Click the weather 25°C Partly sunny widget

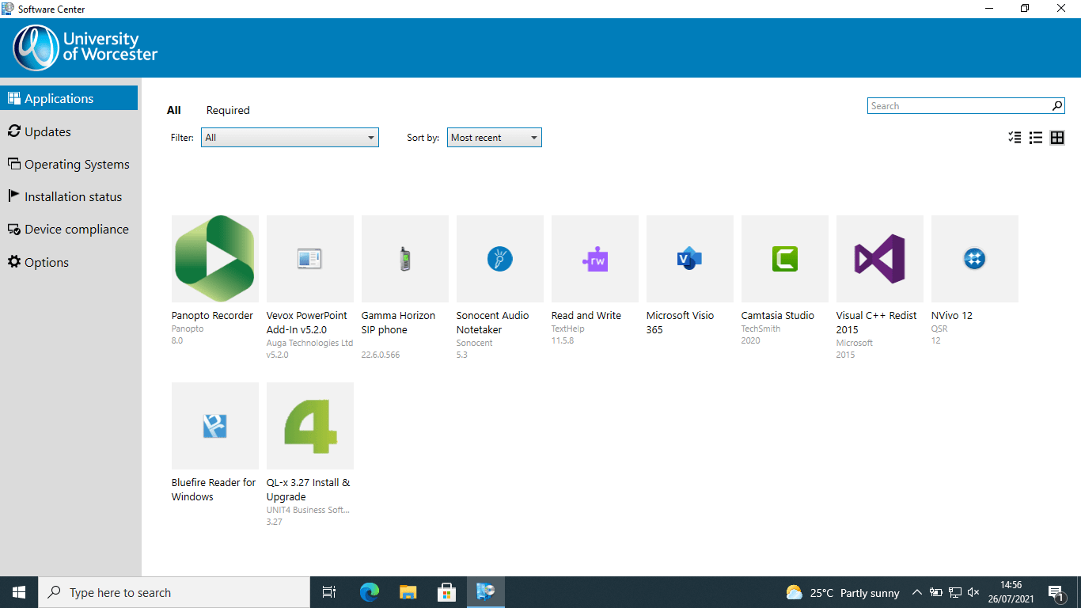pos(842,593)
